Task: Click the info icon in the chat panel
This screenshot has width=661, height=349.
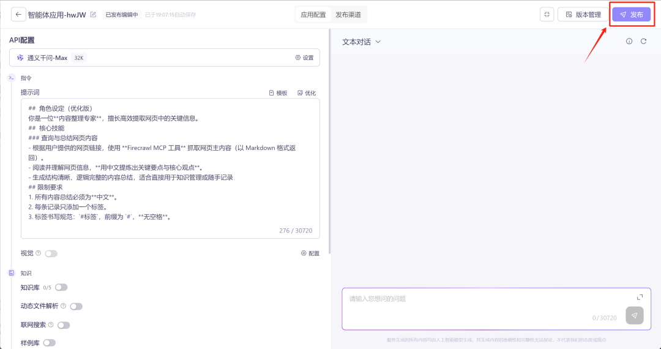Action: tap(629, 41)
